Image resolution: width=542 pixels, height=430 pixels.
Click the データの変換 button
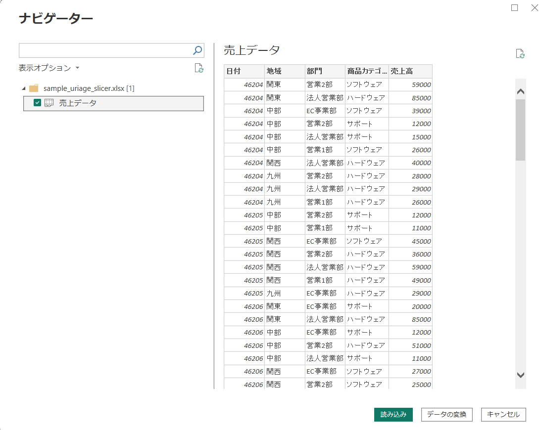pyautogui.click(x=446, y=415)
